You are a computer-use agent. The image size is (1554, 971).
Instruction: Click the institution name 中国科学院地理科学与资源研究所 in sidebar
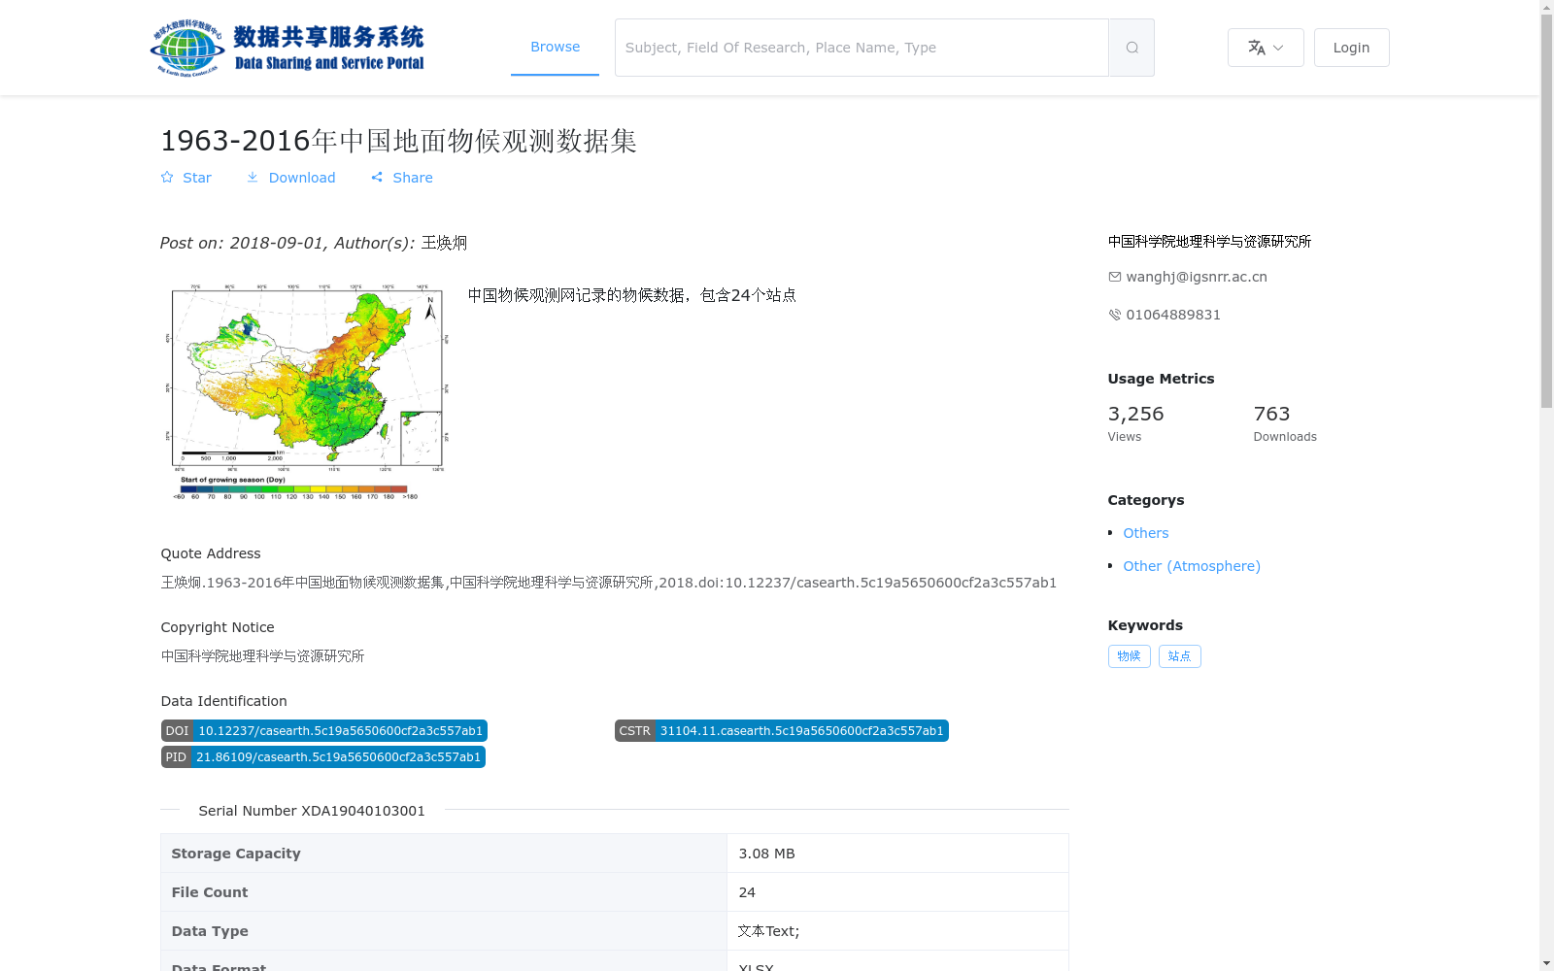pyautogui.click(x=1209, y=242)
